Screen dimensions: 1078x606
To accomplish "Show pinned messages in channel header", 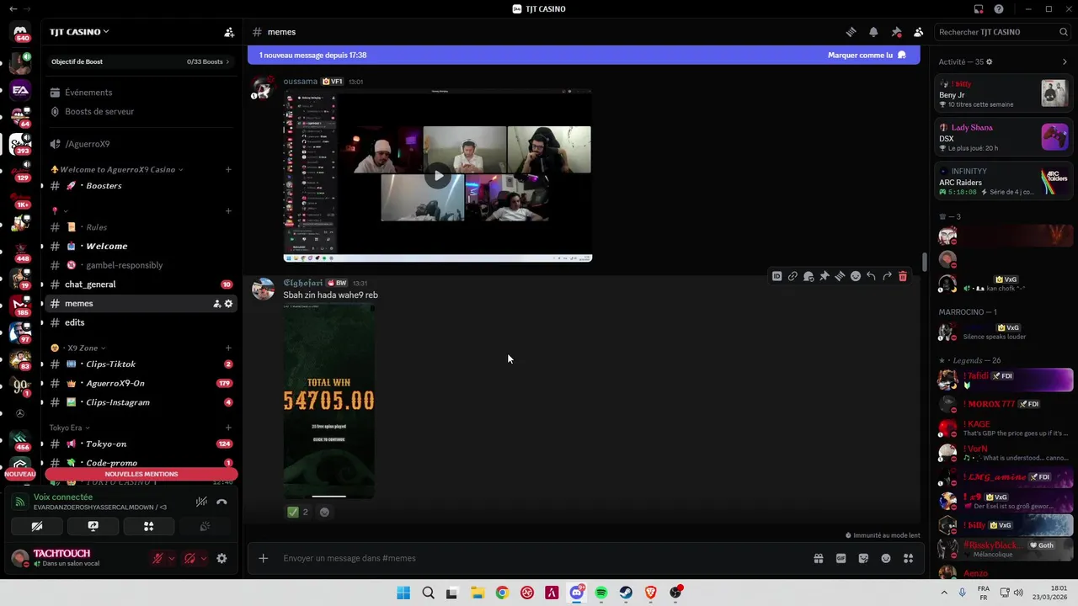I will [x=896, y=32].
